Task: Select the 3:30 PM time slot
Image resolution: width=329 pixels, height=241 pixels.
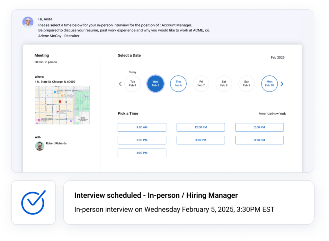Action: (259, 140)
